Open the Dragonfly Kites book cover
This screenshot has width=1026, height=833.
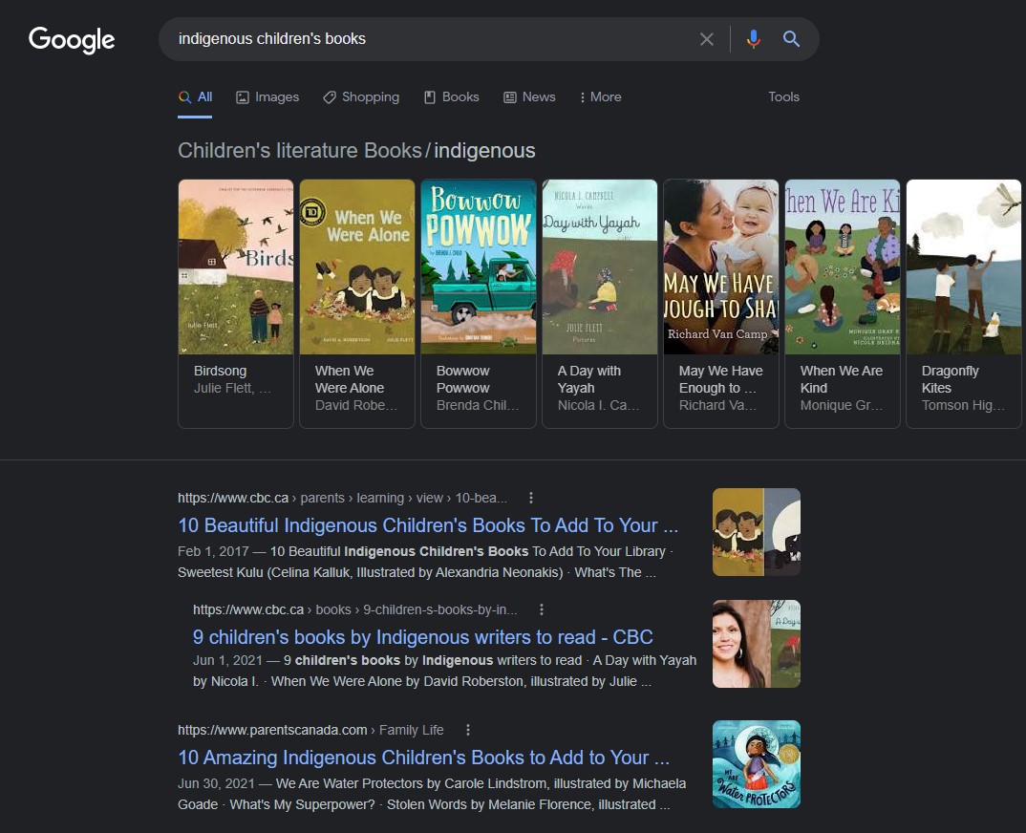(x=964, y=267)
